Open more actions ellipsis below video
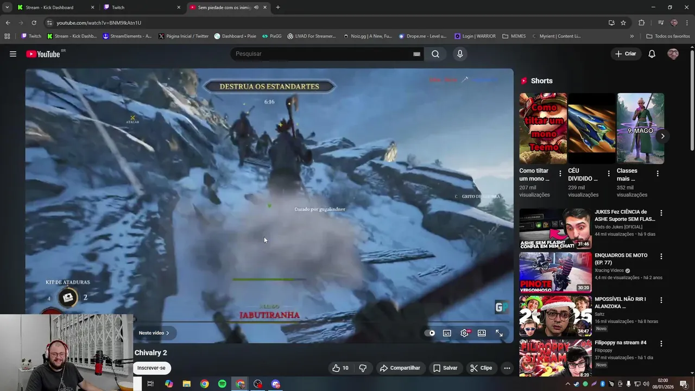Screen dimensions: 695x391 point(507,368)
